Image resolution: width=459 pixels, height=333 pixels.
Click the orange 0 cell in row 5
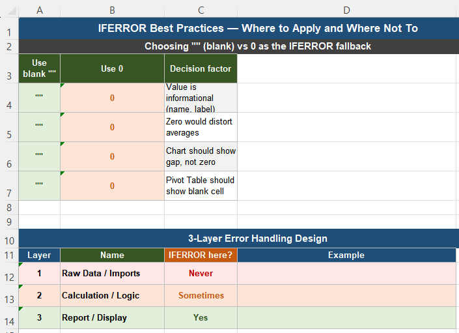(x=112, y=127)
